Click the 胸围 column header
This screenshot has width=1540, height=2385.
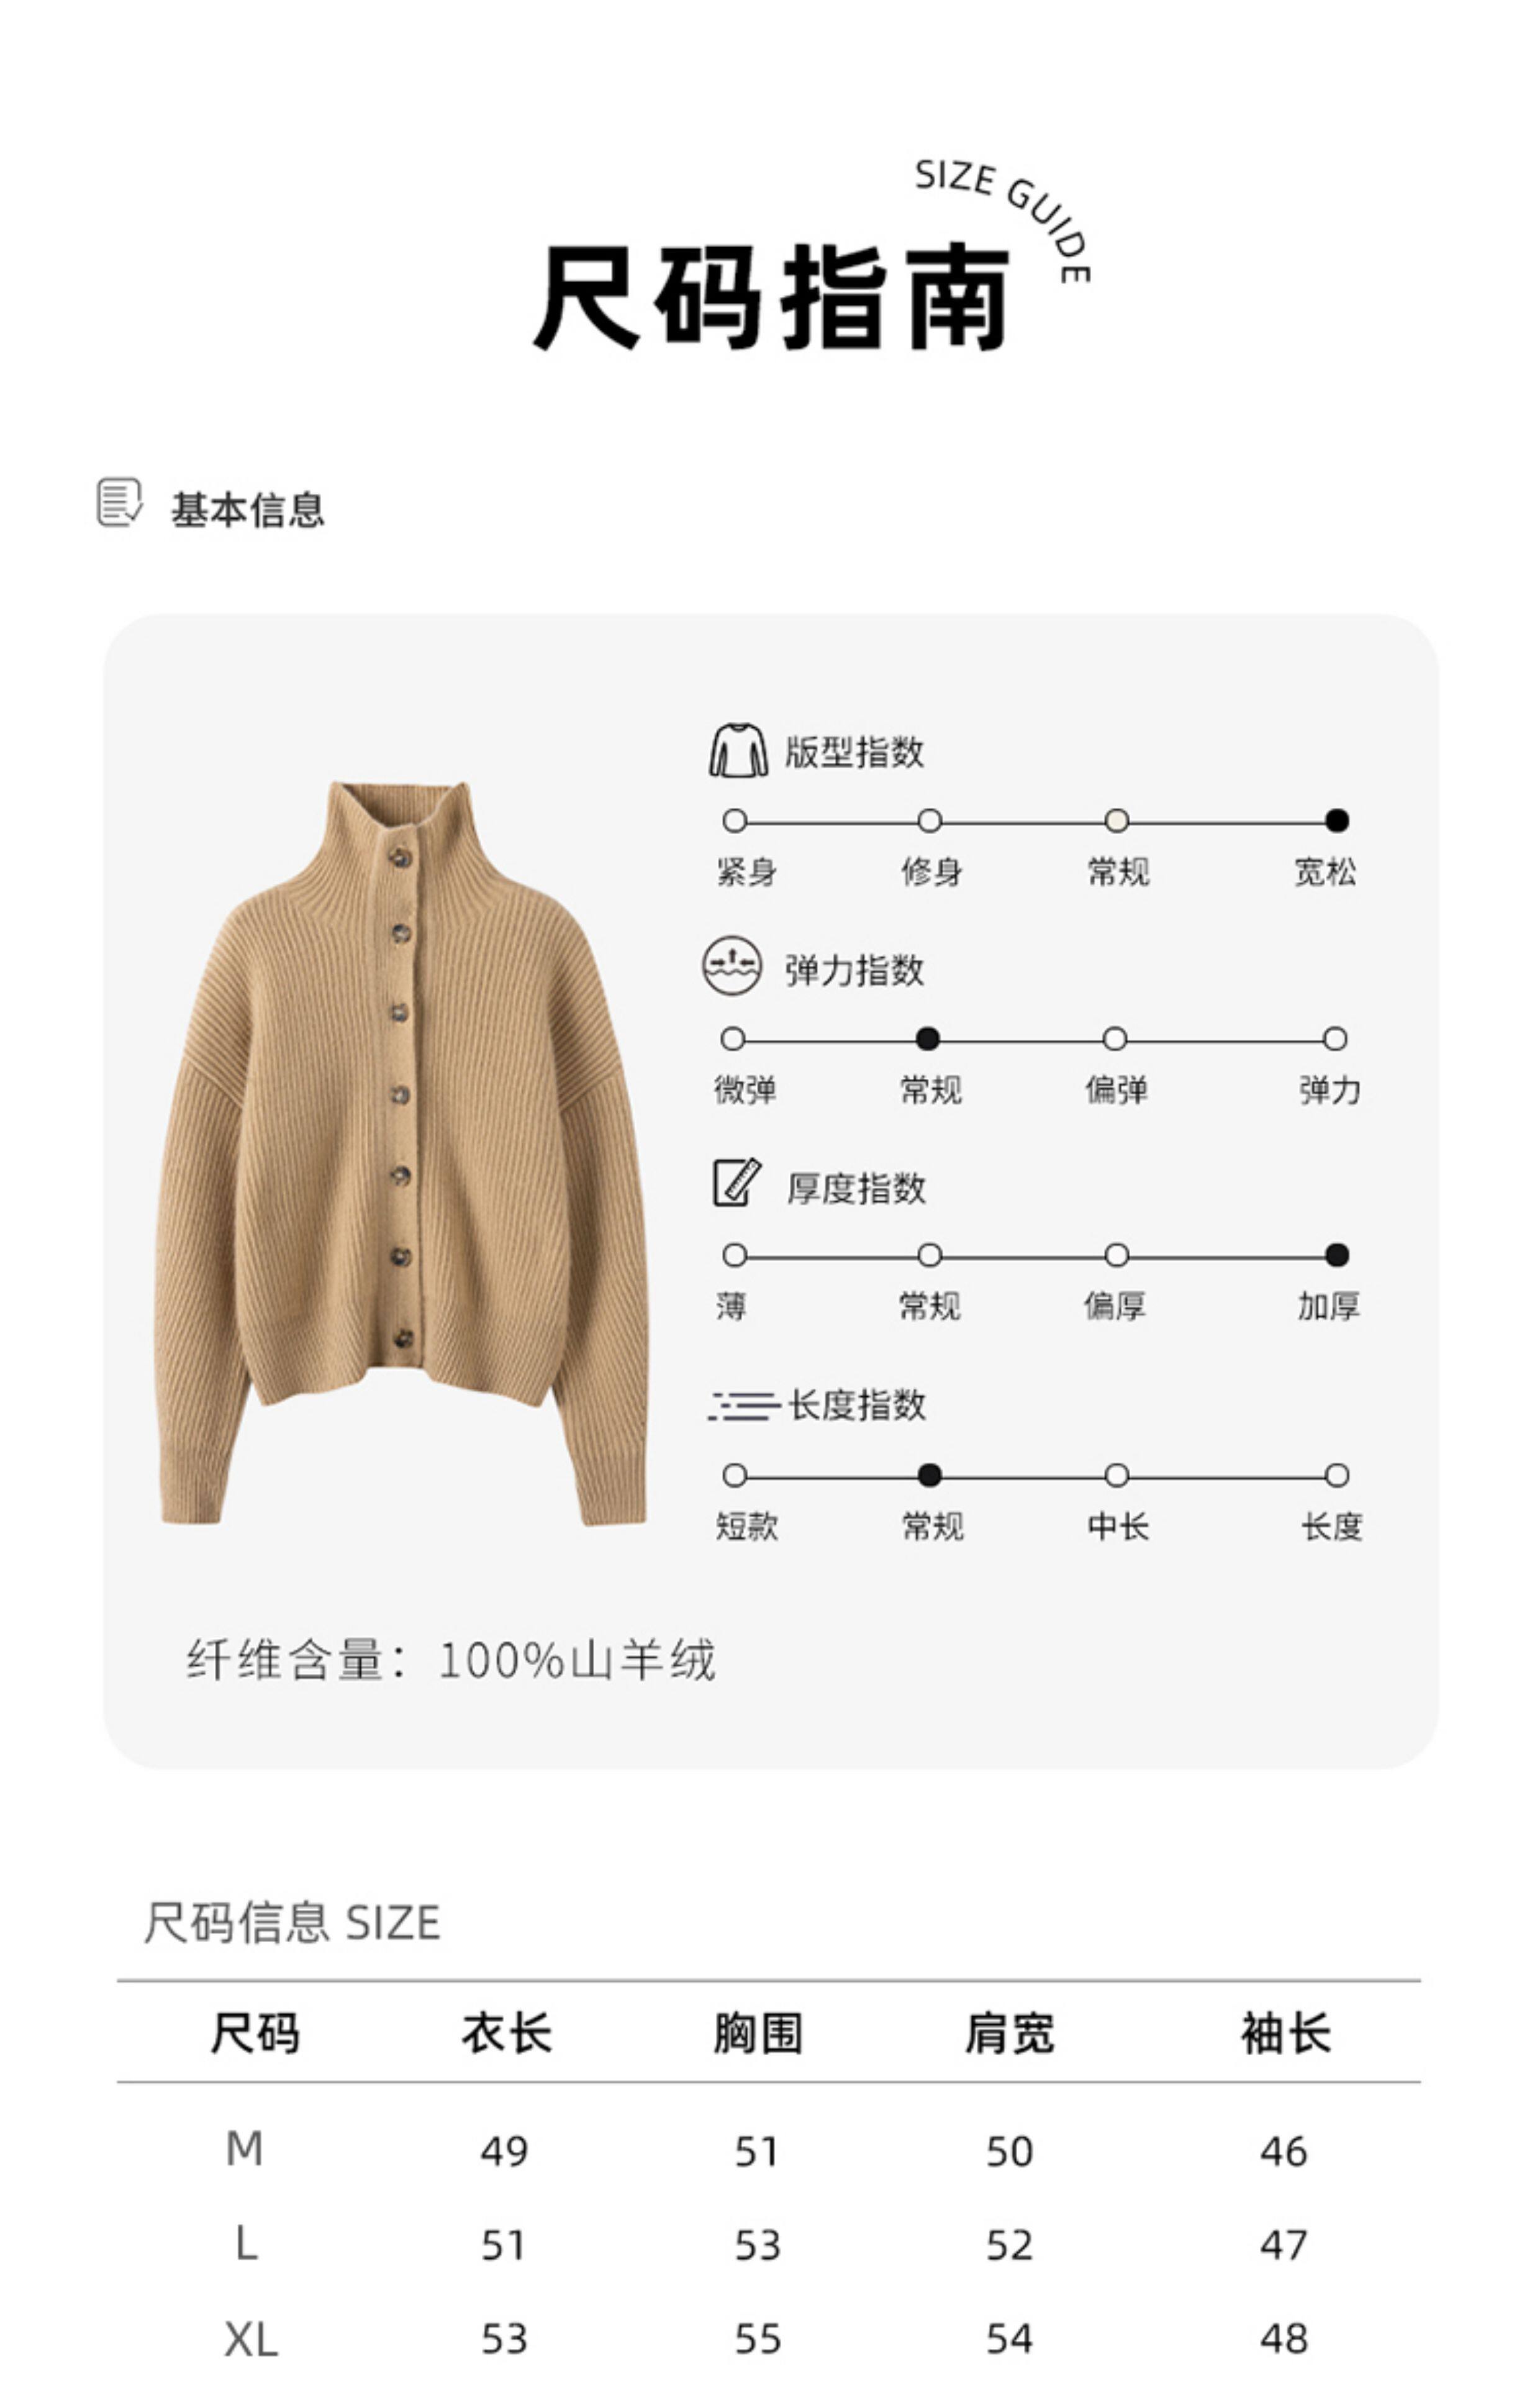click(x=757, y=2033)
